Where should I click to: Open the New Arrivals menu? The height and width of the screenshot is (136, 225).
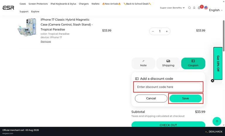[111, 4]
